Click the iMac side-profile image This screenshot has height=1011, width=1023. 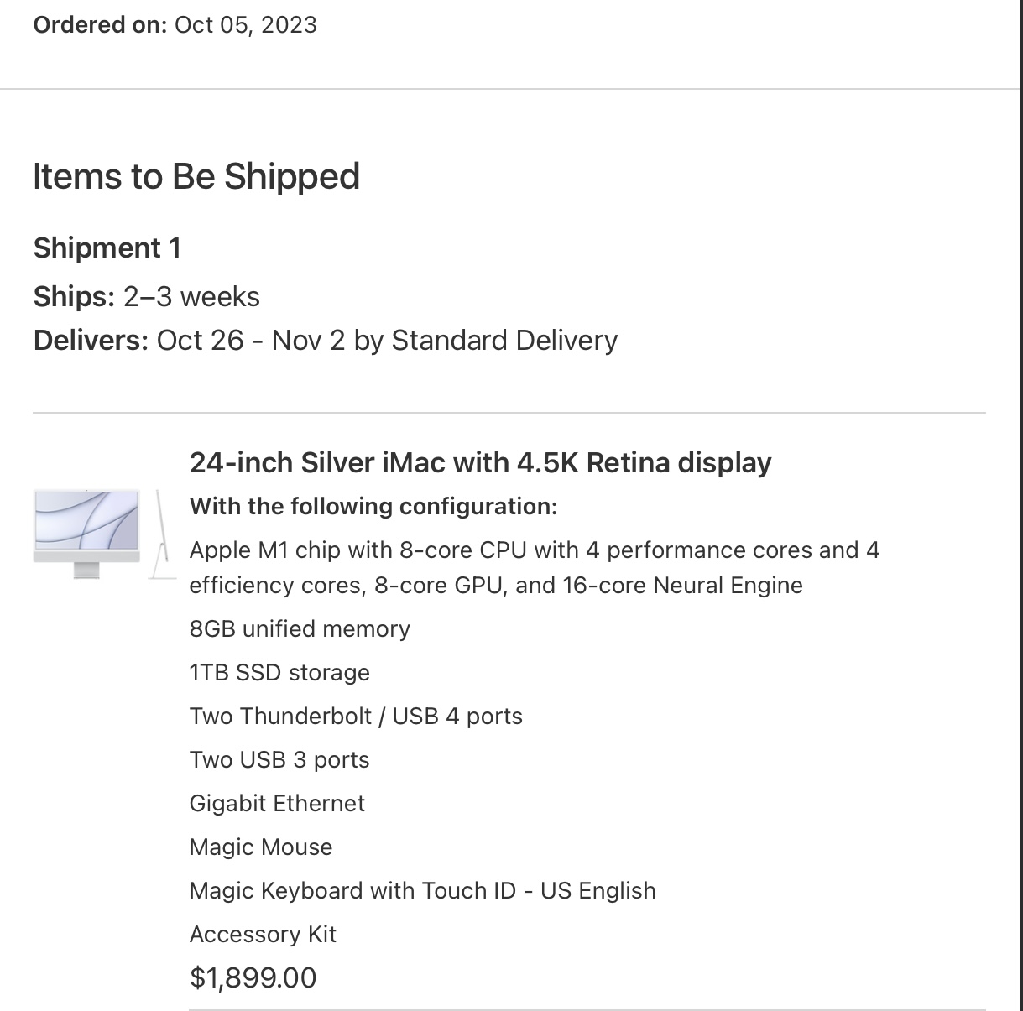pos(162,534)
